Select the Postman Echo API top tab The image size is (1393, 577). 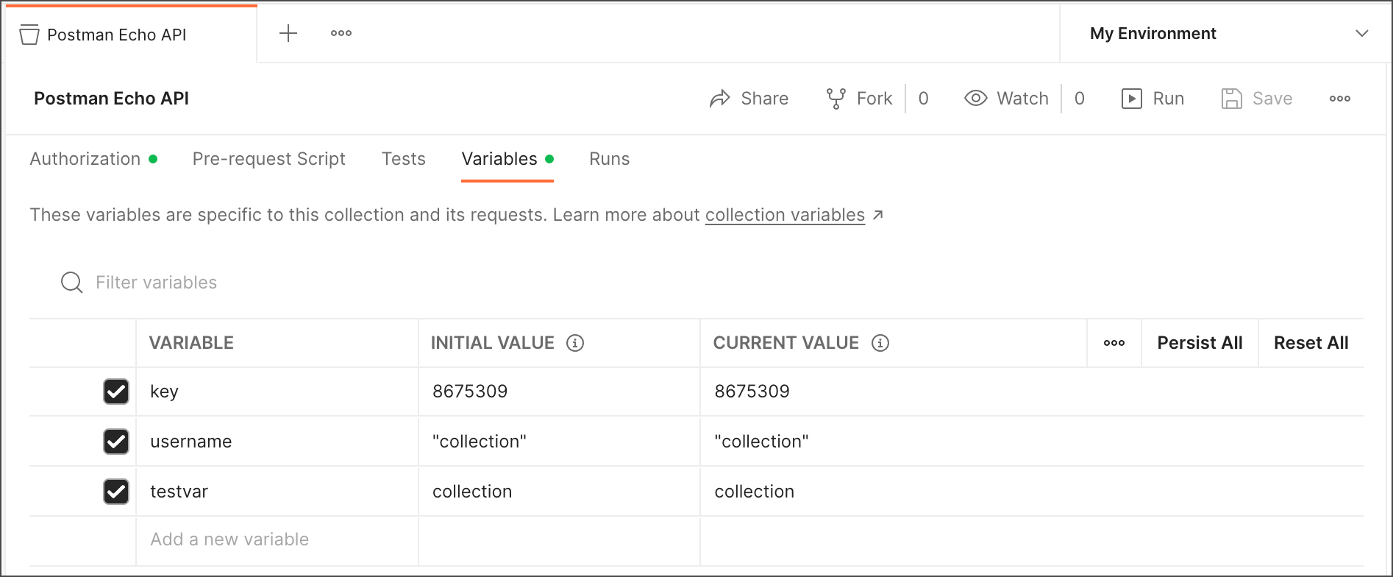click(130, 35)
